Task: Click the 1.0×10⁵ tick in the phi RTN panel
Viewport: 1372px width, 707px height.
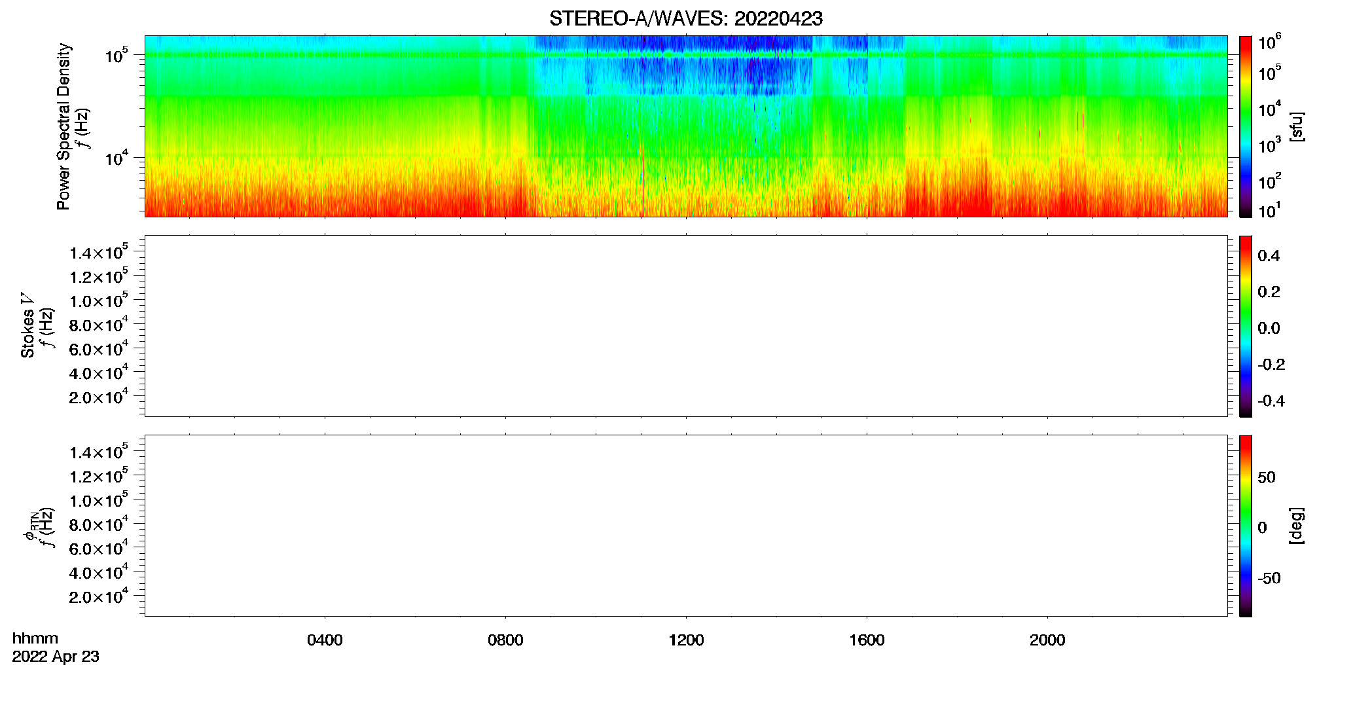Action: [98, 499]
